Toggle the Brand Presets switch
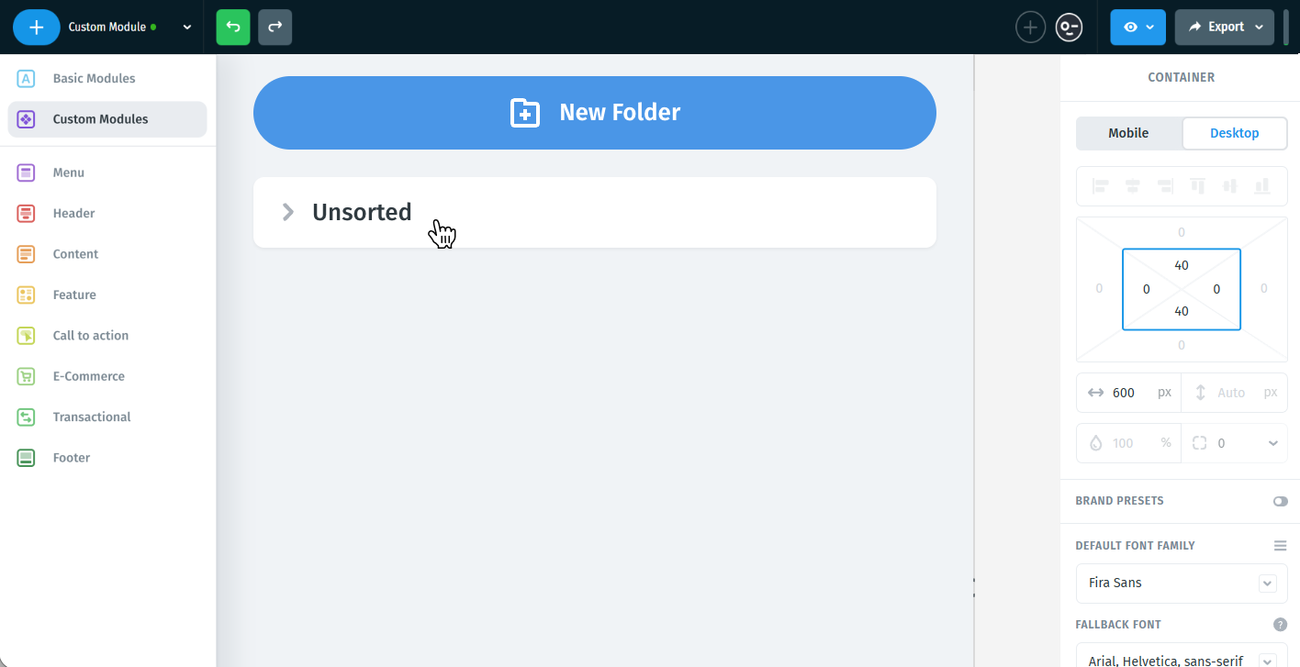 coord(1280,501)
